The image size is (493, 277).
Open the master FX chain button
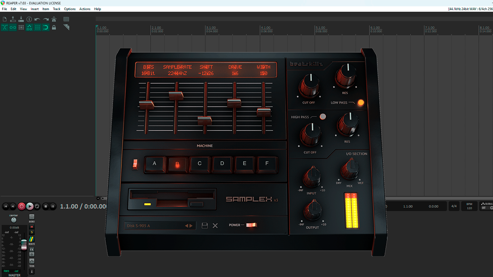[x=32, y=250]
